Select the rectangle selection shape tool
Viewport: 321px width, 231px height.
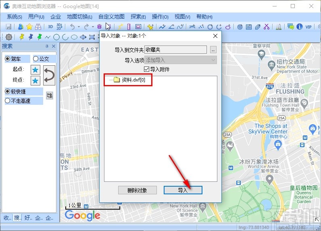(x=92, y=37)
